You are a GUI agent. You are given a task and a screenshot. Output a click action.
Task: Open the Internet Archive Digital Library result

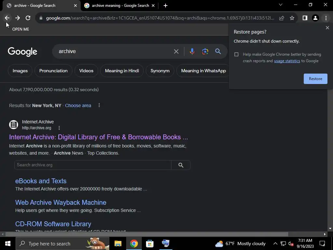(x=99, y=137)
